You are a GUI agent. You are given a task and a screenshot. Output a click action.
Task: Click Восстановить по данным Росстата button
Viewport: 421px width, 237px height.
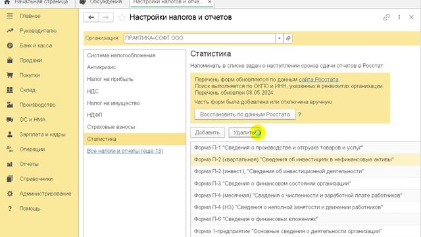[245, 115]
